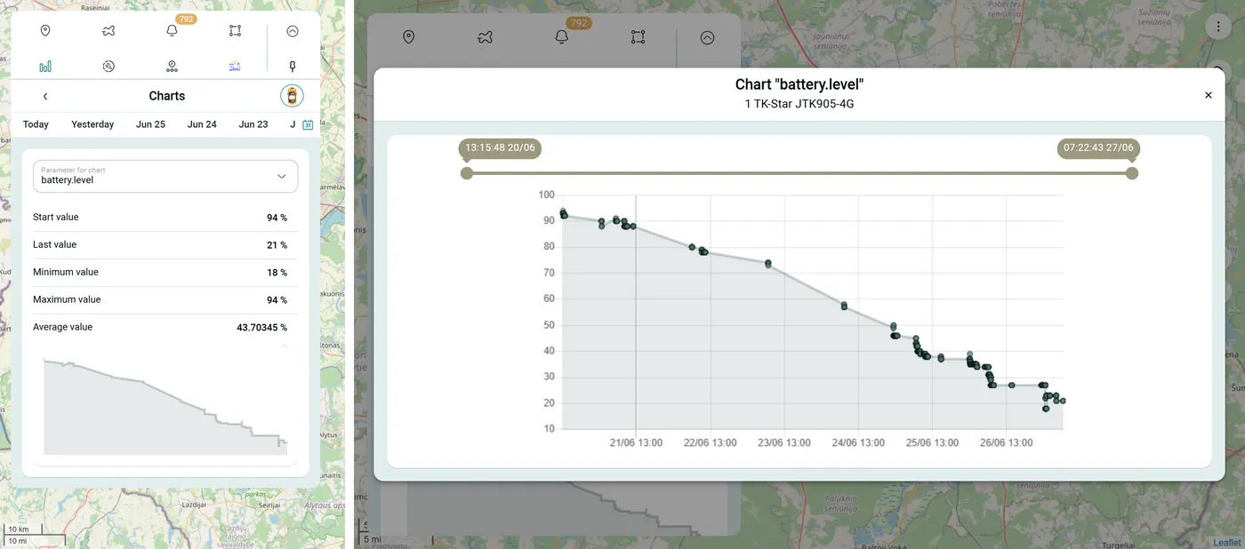Click the left range slider handle
This screenshot has height=549, width=1245.
pyautogui.click(x=467, y=173)
